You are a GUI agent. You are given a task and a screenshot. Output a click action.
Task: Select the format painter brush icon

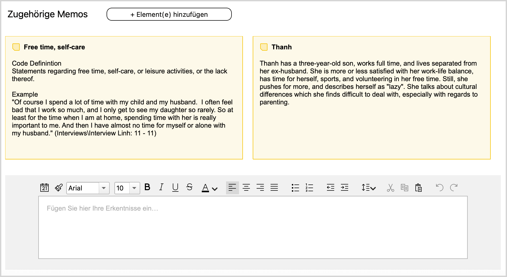pos(59,188)
